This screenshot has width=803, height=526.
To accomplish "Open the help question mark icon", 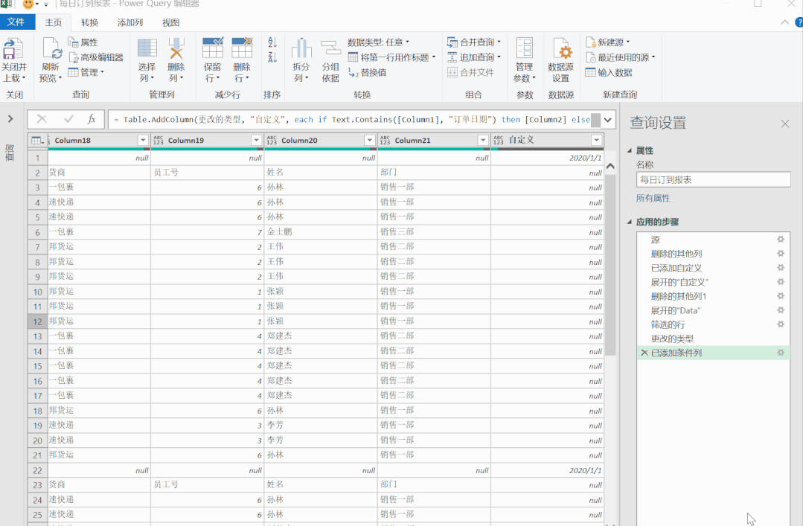I will coord(799,22).
